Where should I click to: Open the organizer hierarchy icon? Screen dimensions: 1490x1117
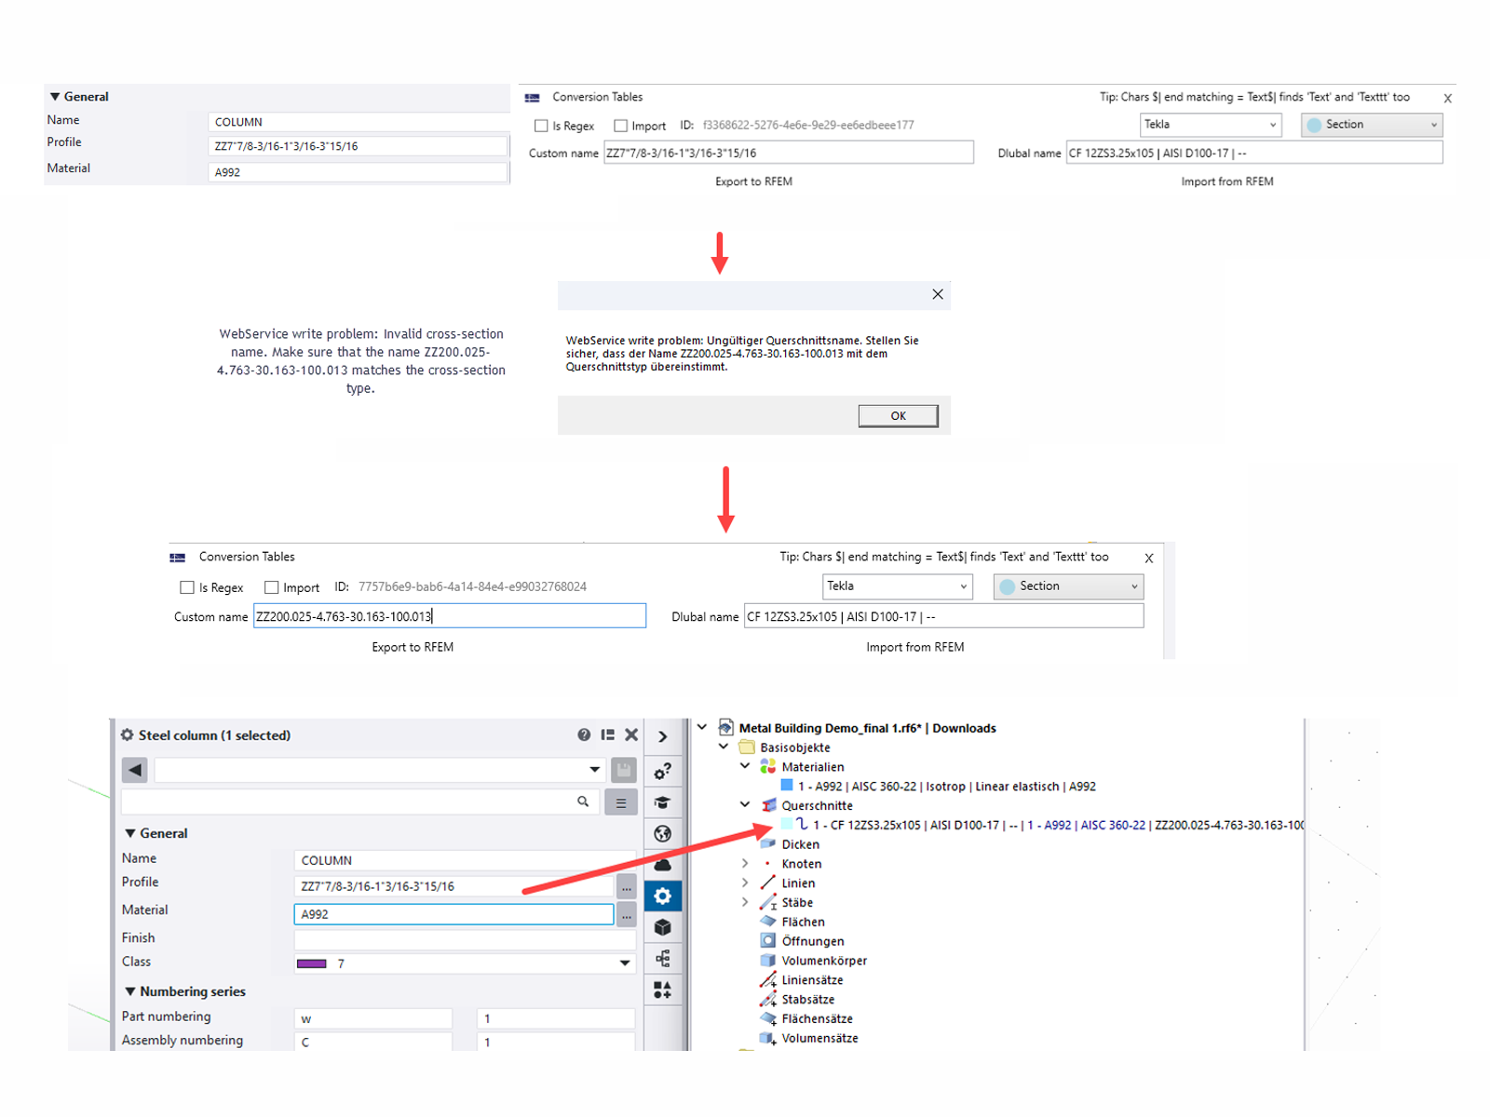point(663,958)
